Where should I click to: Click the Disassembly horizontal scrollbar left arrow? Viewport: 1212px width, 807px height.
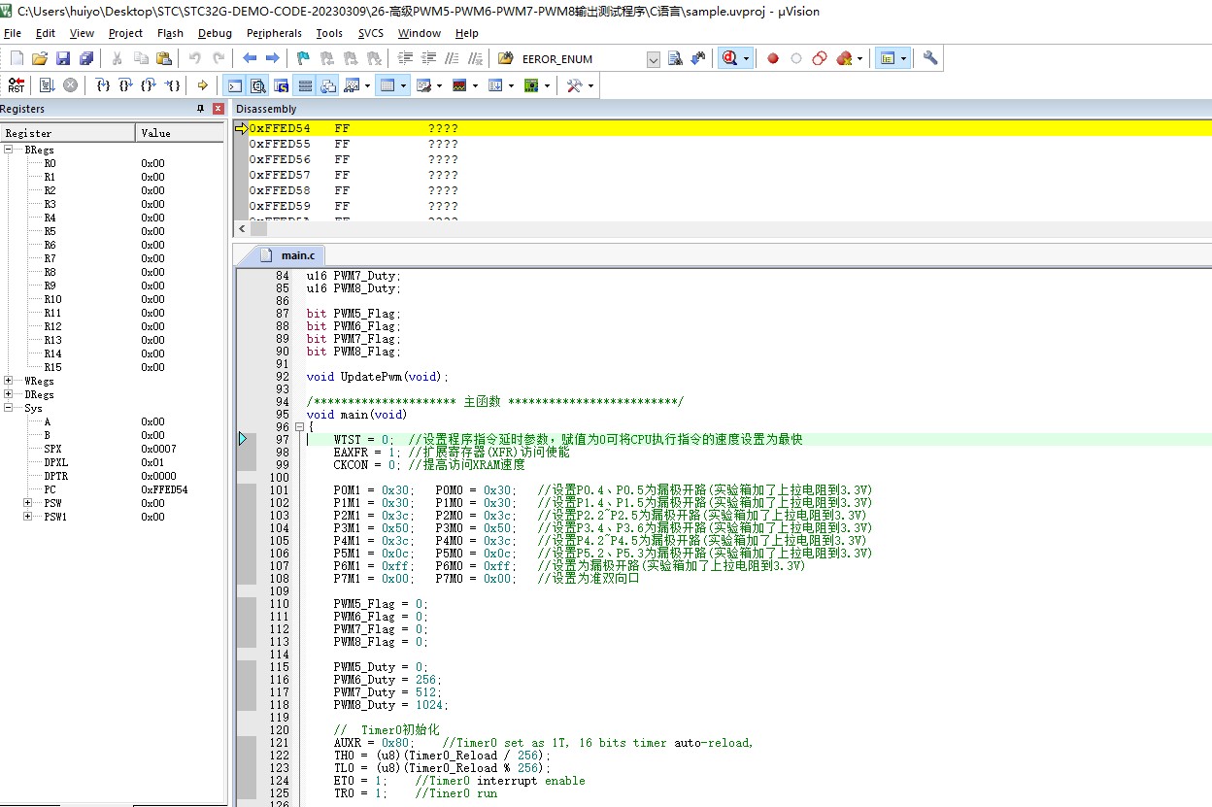242,229
